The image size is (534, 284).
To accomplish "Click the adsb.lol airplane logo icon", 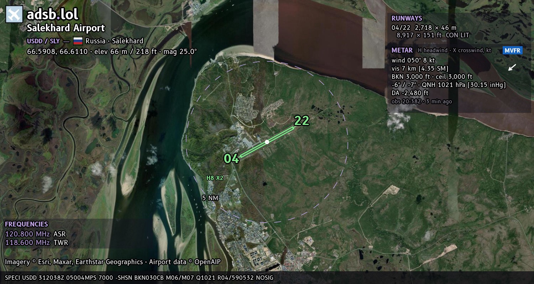I will (x=14, y=14).
